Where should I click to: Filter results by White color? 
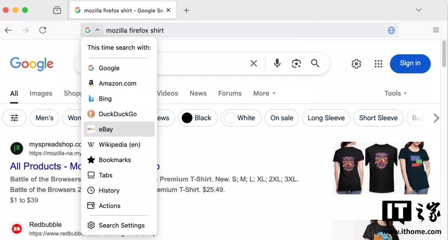click(x=241, y=118)
